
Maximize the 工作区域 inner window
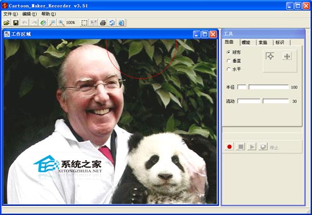coord(205,35)
